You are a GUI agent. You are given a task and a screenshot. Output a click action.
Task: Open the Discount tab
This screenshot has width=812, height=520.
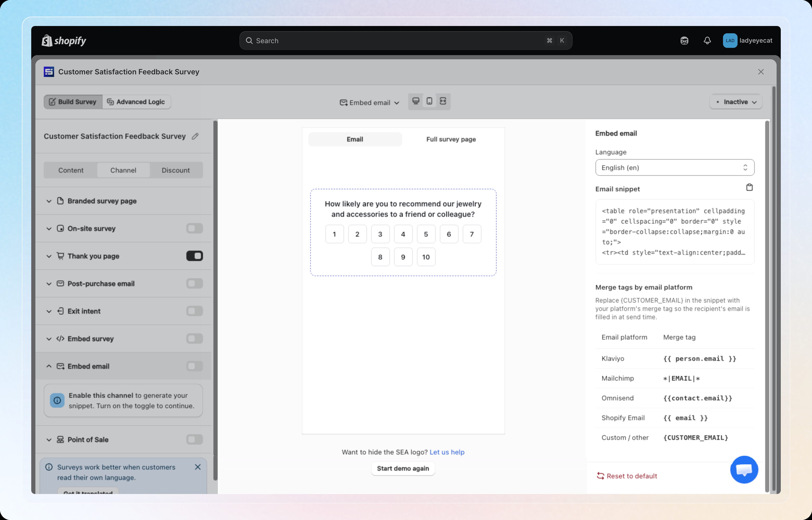click(176, 170)
